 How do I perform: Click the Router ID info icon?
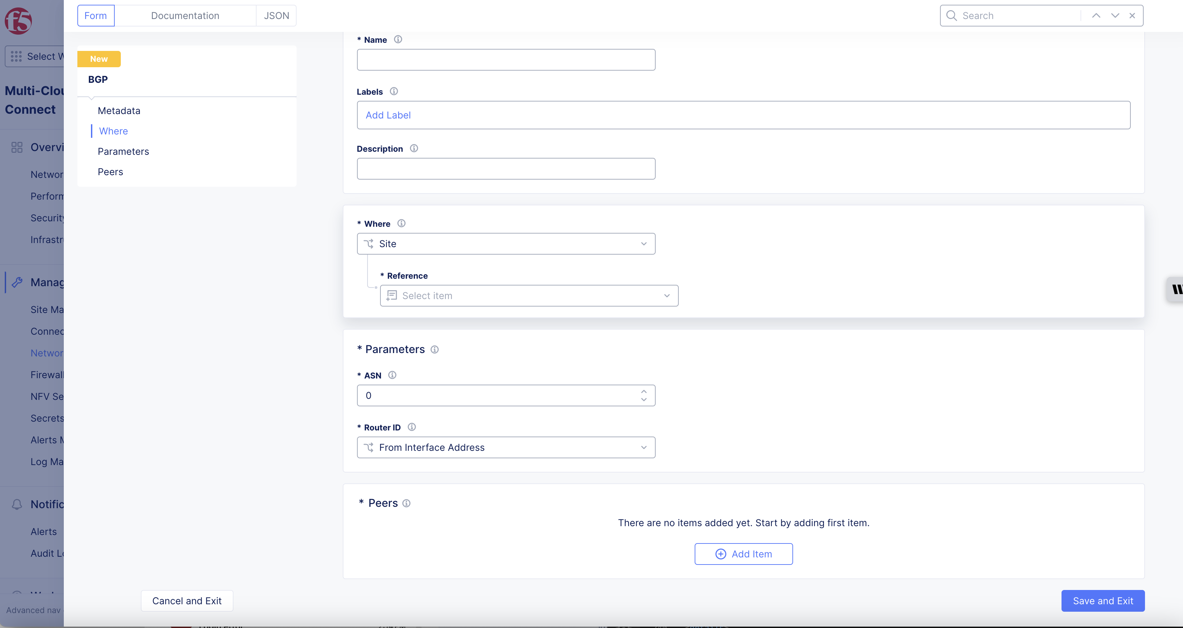click(x=412, y=427)
